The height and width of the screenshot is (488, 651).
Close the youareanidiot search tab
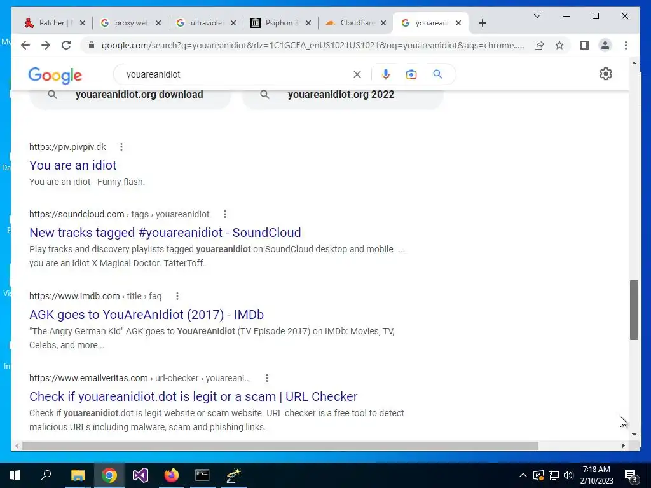[x=458, y=23]
